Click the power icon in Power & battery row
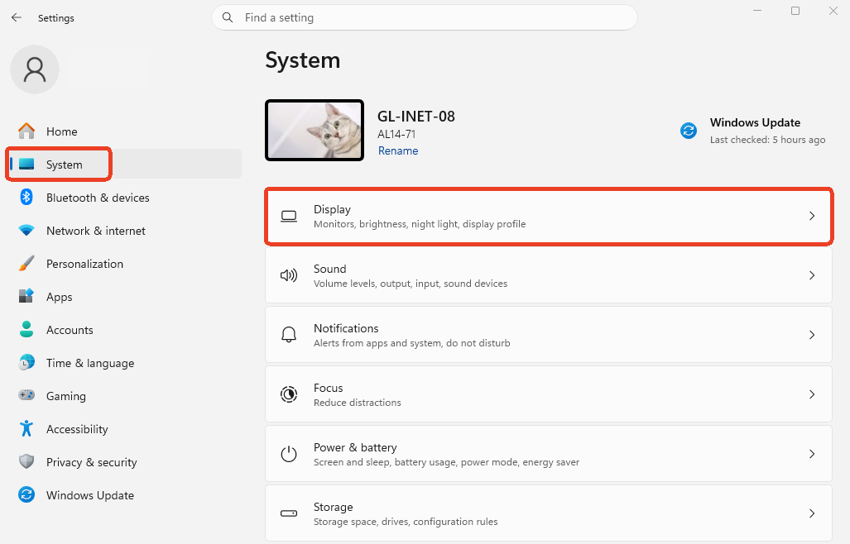Image resolution: width=850 pixels, height=544 pixels. click(288, 454)
